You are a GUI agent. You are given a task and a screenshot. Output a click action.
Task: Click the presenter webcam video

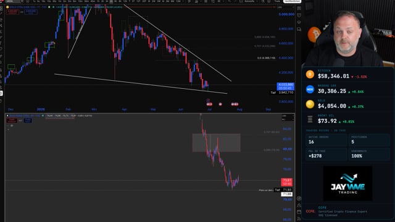[x=348, y=33]
